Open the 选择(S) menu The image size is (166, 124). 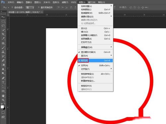click(x=56, y=2)
